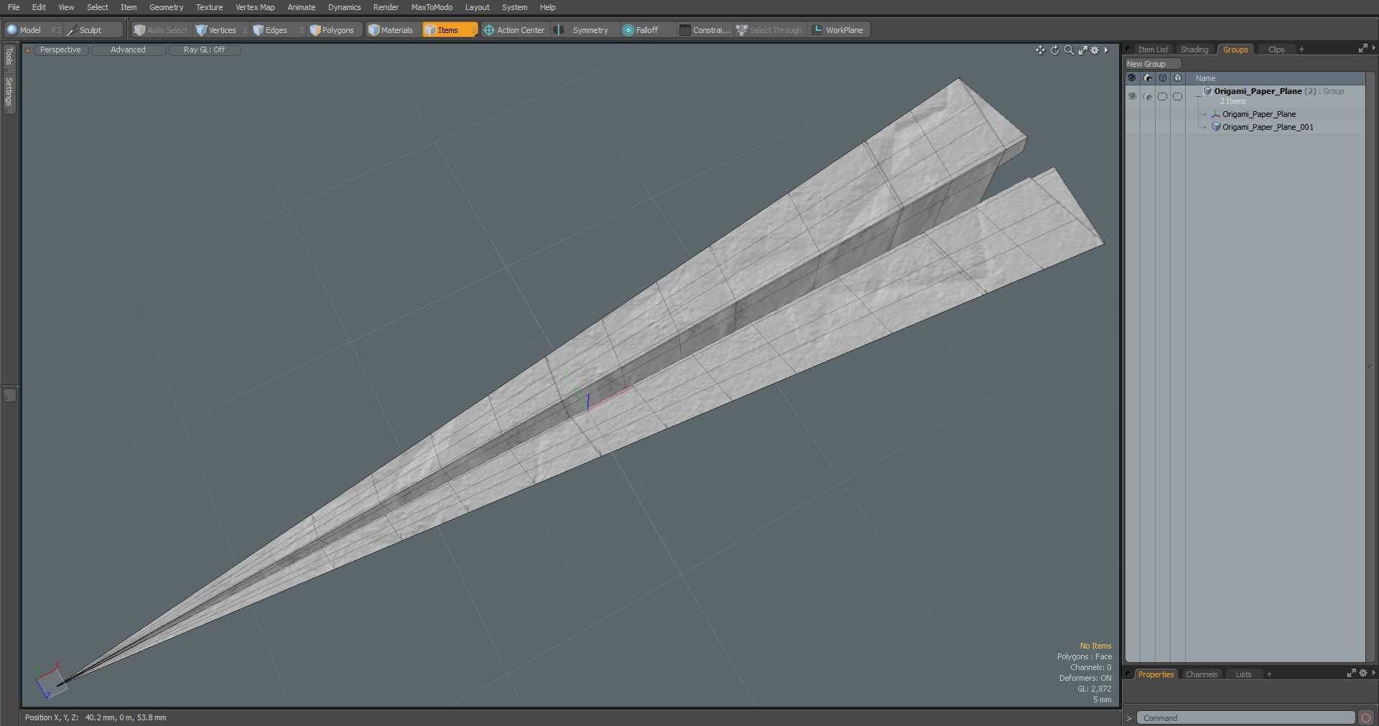
Task: Open the Geometry menu
Action: pyautogui.click(x=166, y=7)
